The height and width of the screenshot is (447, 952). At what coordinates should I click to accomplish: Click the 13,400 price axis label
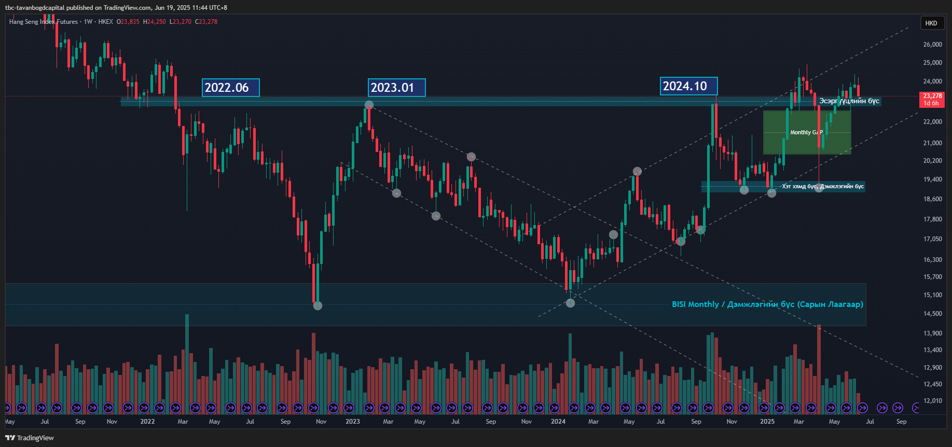click(932, 350)
